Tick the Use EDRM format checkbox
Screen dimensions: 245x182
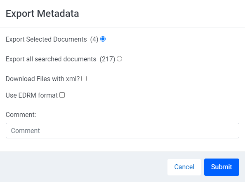[62, 95]
